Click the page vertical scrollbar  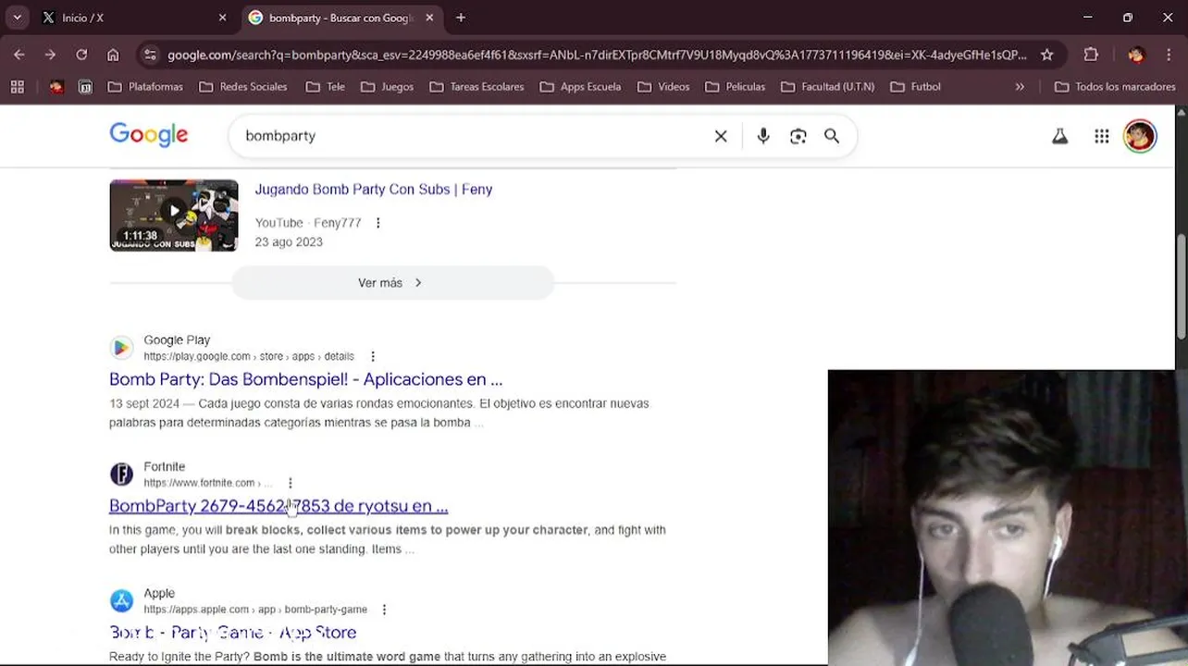click(x=1182, y=287)
